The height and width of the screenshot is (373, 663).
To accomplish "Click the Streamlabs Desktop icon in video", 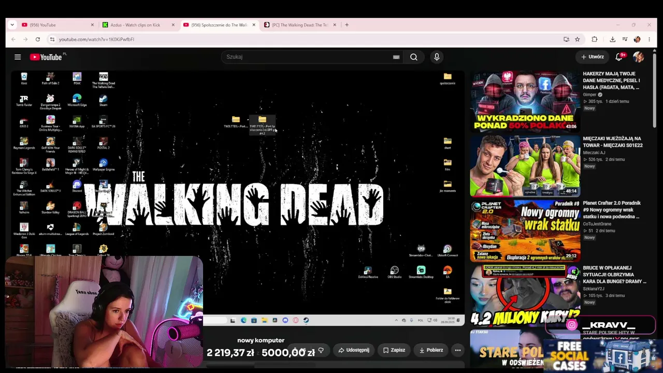I will coord(421,272).
